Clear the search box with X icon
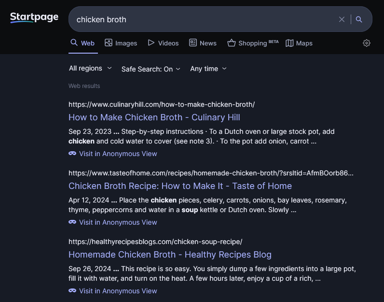This screenshot has width=384, height=302. click(342, 19)
